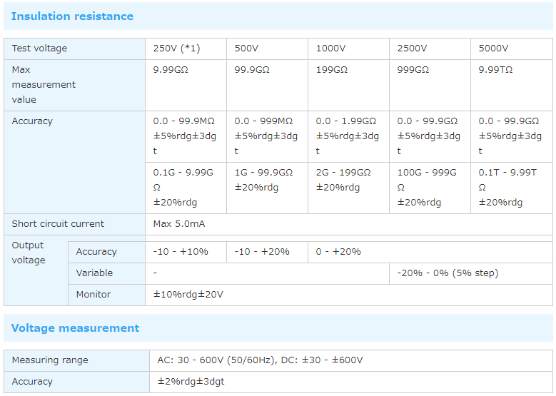The width and height of the screenshot is (556, 396).
Task: Select the ±10%rdg±20V monitor value
Action: point(188,295)
